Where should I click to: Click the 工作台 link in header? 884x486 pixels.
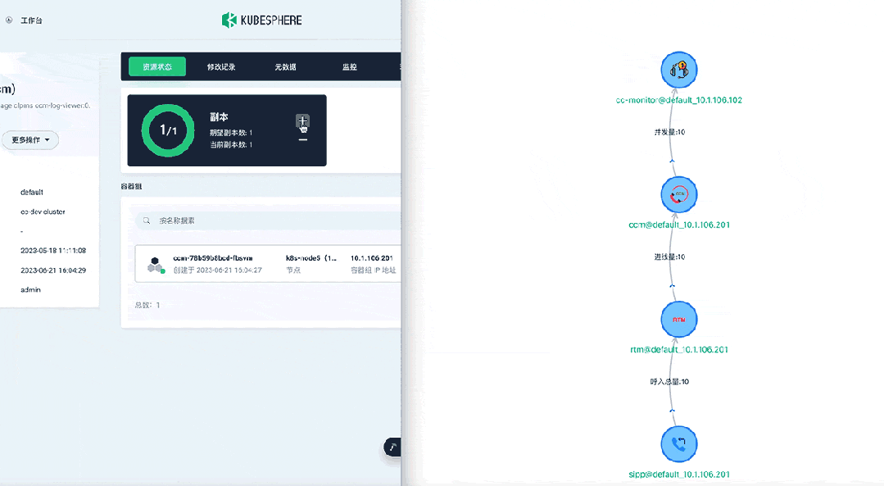[31, 20]
